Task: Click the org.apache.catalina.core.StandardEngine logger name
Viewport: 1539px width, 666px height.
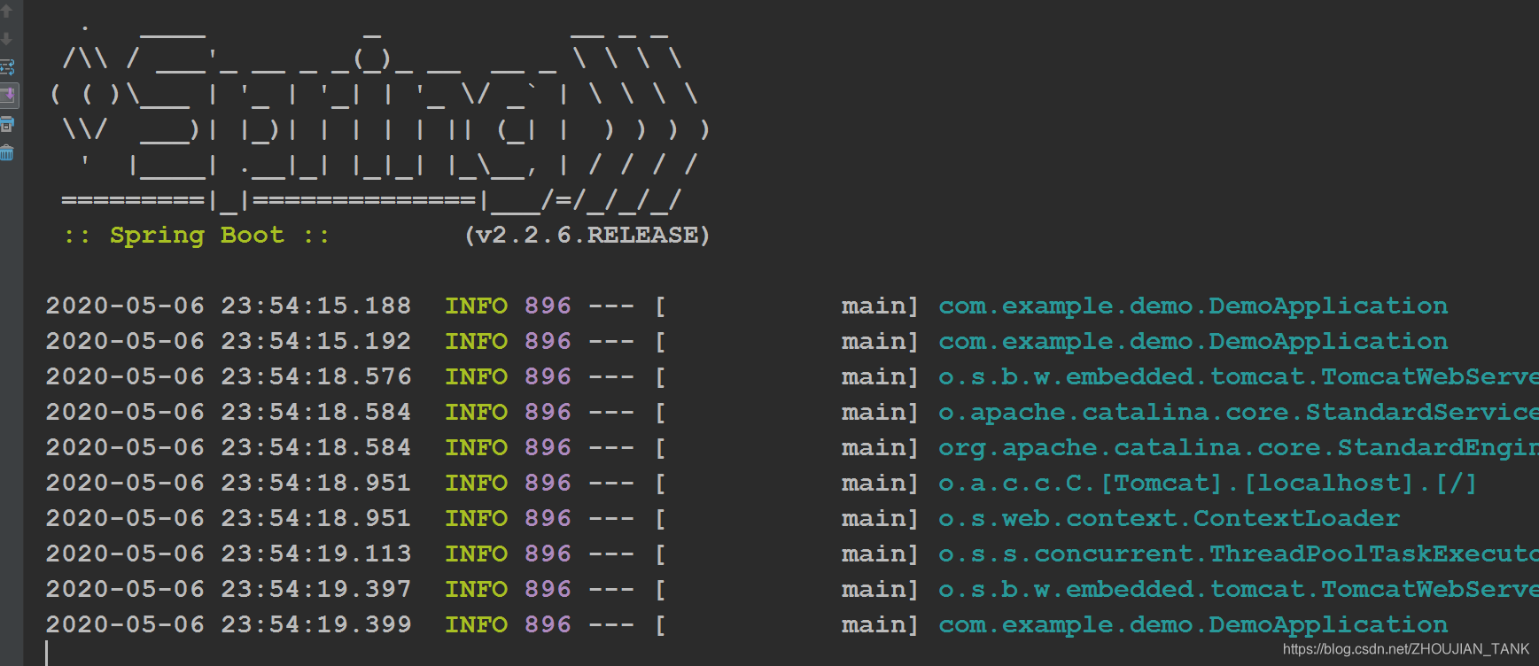Action: tap(1239, 448)
